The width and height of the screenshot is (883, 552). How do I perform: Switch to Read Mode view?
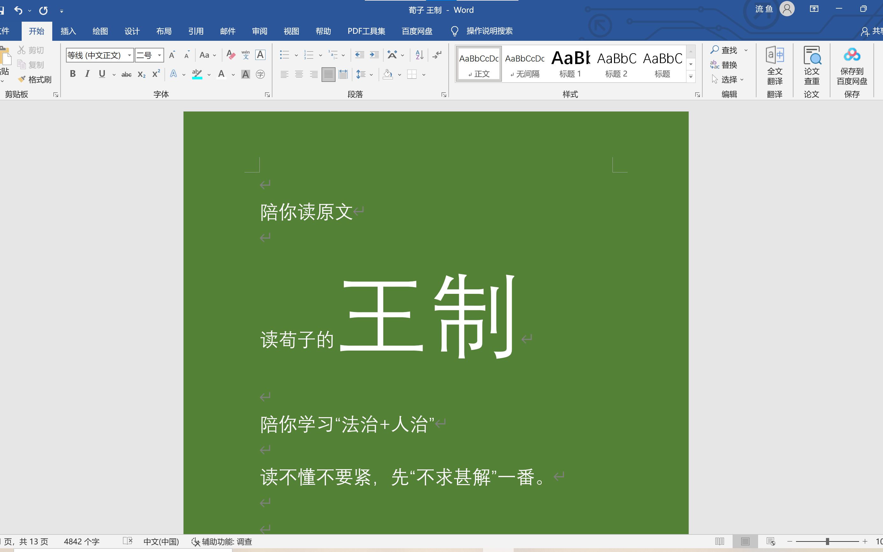(x=720, y=541)
